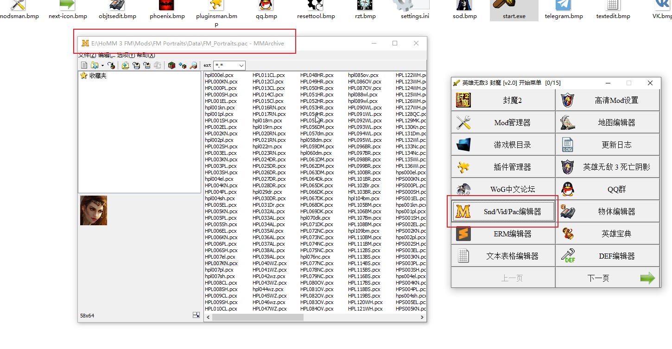The height and width of the screenshot is (349, 672).
Task: Click the magnifier search toolbar icon
Action: click(193, 65)
